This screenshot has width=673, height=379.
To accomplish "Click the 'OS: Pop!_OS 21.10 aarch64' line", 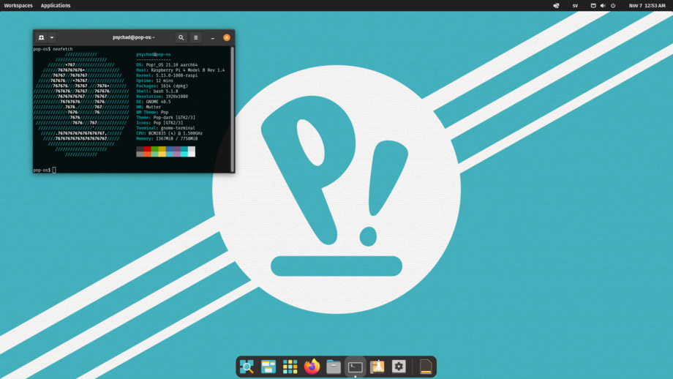I will (167, 65).
